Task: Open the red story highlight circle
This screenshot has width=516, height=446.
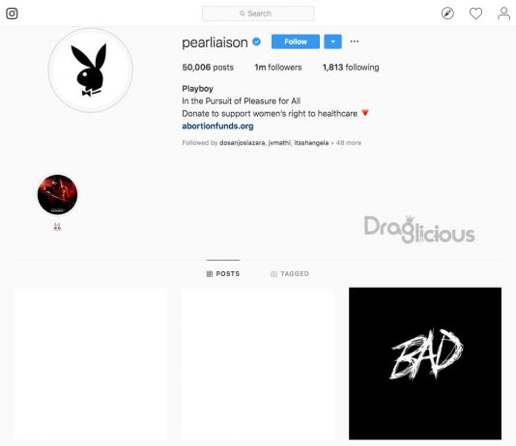Action: [58, 195]
